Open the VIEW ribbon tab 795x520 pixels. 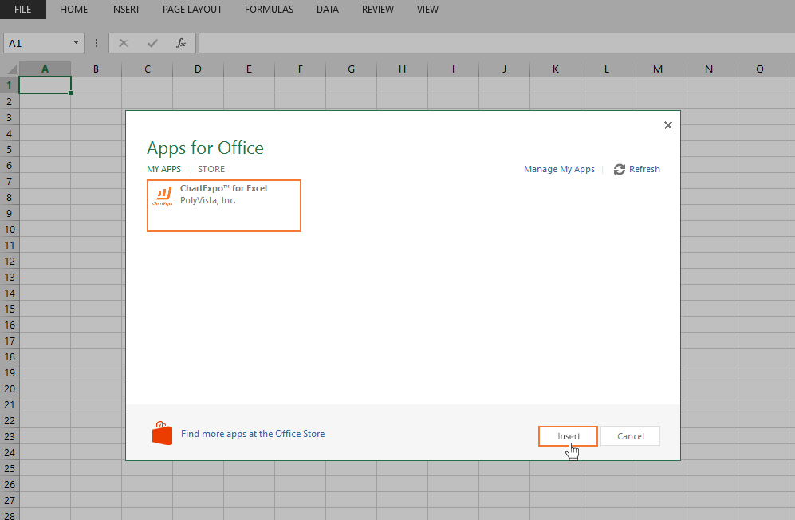427,9
